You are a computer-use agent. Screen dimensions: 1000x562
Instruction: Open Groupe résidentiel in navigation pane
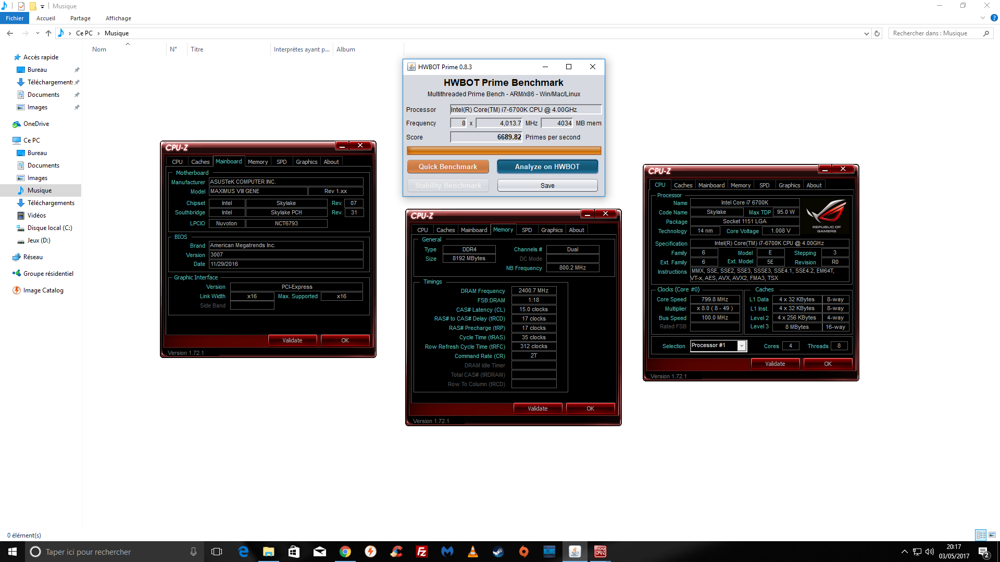(48, 274)
